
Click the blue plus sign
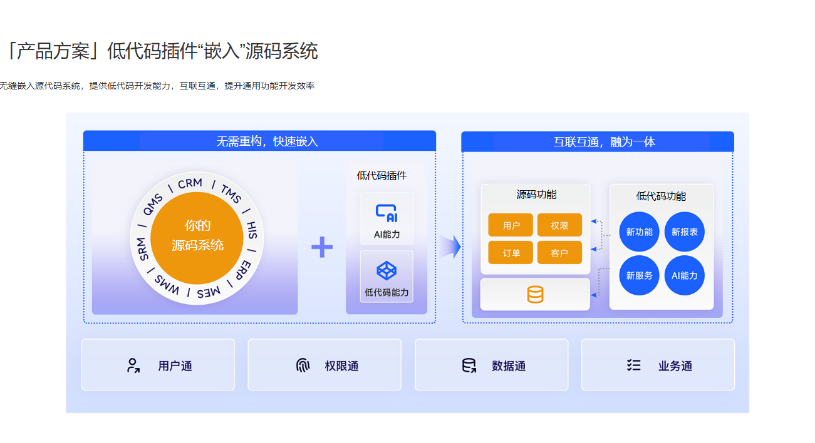pos(322,247)
